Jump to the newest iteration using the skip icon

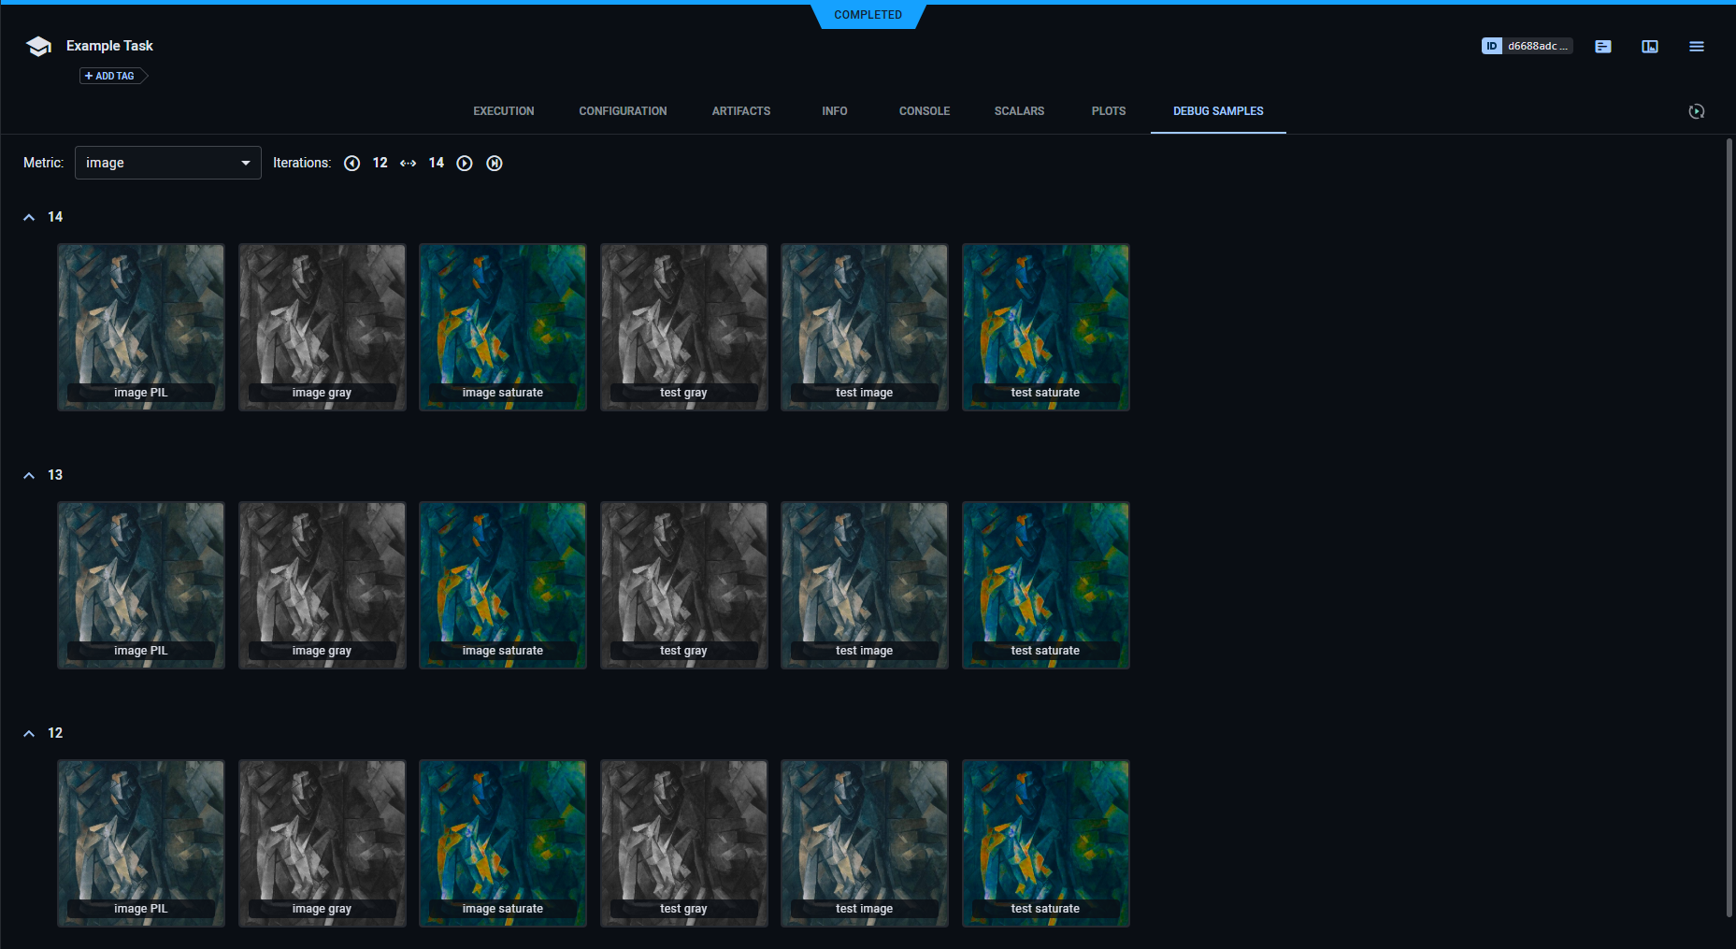pos(495,163)
